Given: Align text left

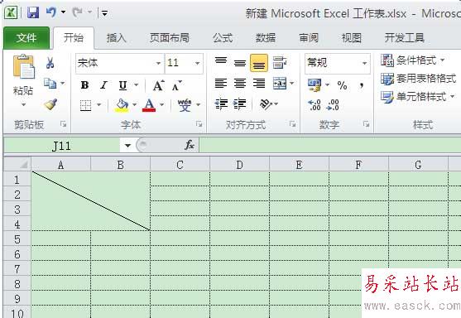Looking at the screenshot, I should (x=221, y=84).
